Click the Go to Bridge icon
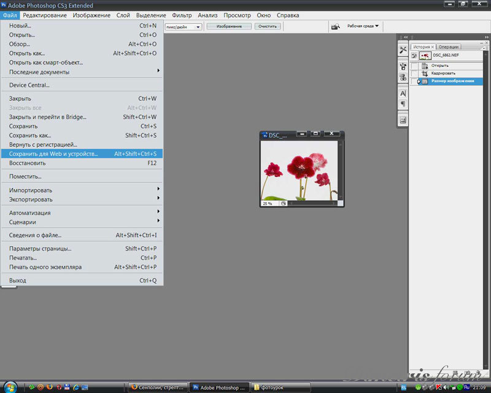This screenshot has height=393, width=491. click(336, 26)
